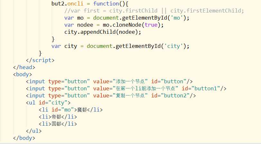The width and height of the screenshot is (261, 144).
Task: Click 'mo.cloneNode(true);' text
Action: (133, 25)
